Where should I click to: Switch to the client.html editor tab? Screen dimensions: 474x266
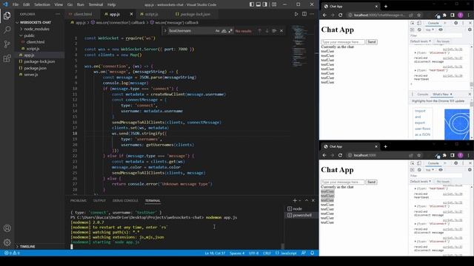pyautogui.click(x=82, y=14)
